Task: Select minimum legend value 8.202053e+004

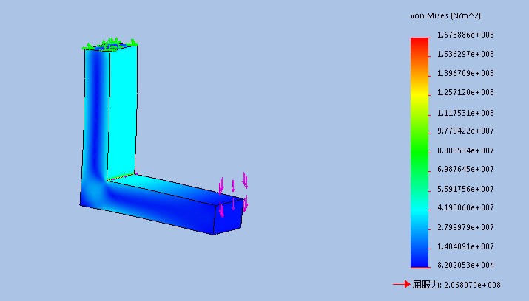Action: (x=465, y=265)
